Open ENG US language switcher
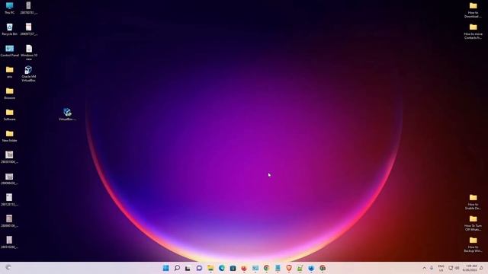Viewport: 488px width, 274px height. 441,268
